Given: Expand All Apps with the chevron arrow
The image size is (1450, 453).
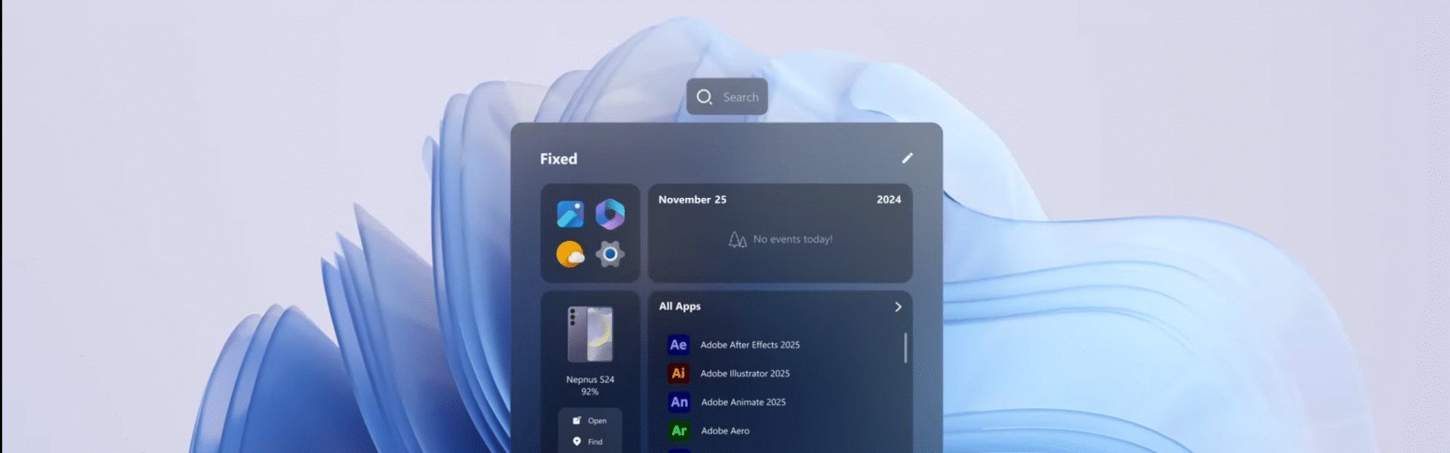Looking at the screenshot, I should pos(898,307).
